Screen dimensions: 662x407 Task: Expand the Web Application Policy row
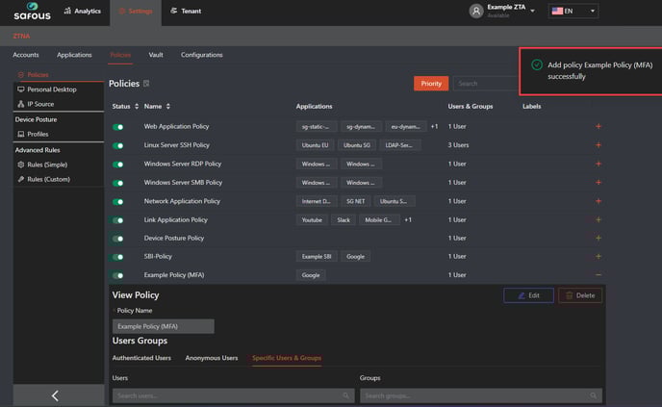pos(598,126)
